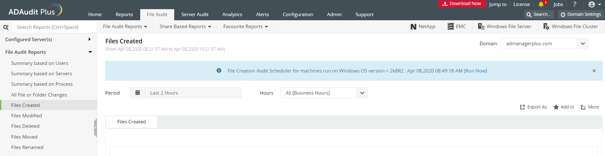Click the search reports magnifier icon
Image resolution: width=605 pixels, height=156 pixels.
[x=6, y=27]
